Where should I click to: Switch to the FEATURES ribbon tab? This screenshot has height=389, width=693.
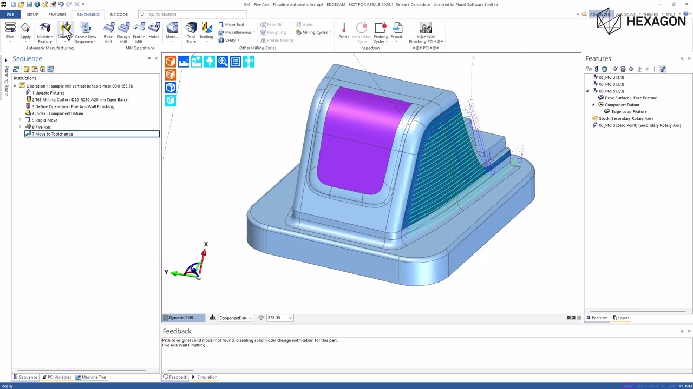point(57,15)
